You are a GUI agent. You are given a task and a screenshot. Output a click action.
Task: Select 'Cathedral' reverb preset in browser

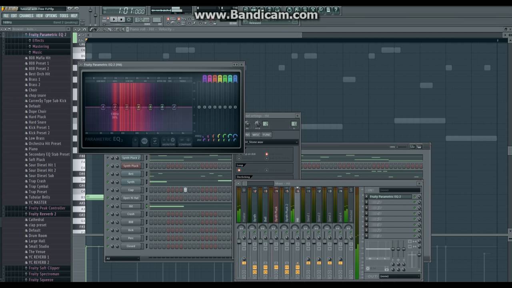(36, 220)
